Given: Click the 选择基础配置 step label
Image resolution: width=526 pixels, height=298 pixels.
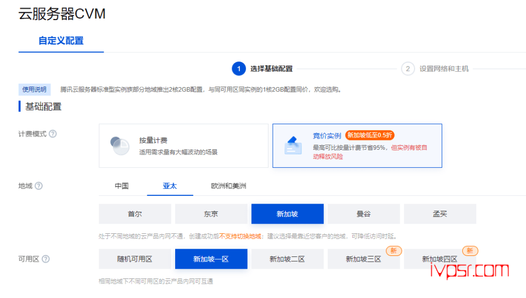Looking at the screenshot, I should click(x=271, y=69).
